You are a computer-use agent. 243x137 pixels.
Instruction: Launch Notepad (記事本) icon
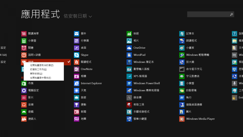(x=182, y=33)
